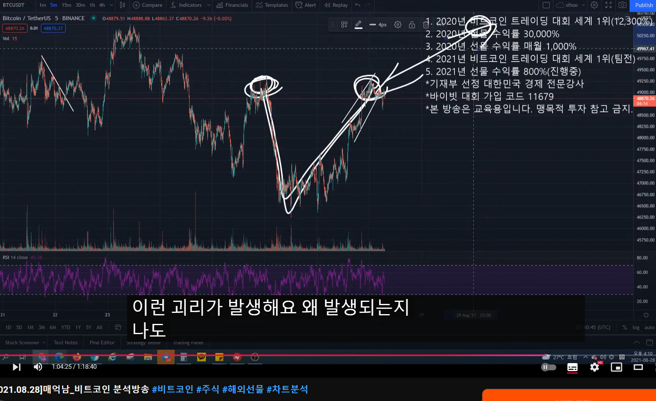Image resolution: width=656 pixels, height=401 pixels.
Task: Collapse the bottom panel with chevron
Action: click(637, 342)
